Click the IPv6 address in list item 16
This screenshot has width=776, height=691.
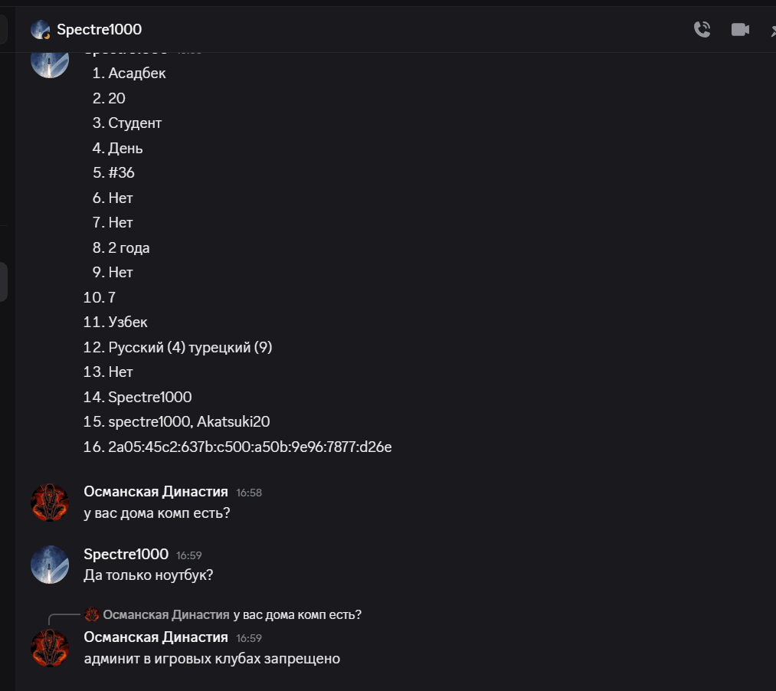pos(250,447)
